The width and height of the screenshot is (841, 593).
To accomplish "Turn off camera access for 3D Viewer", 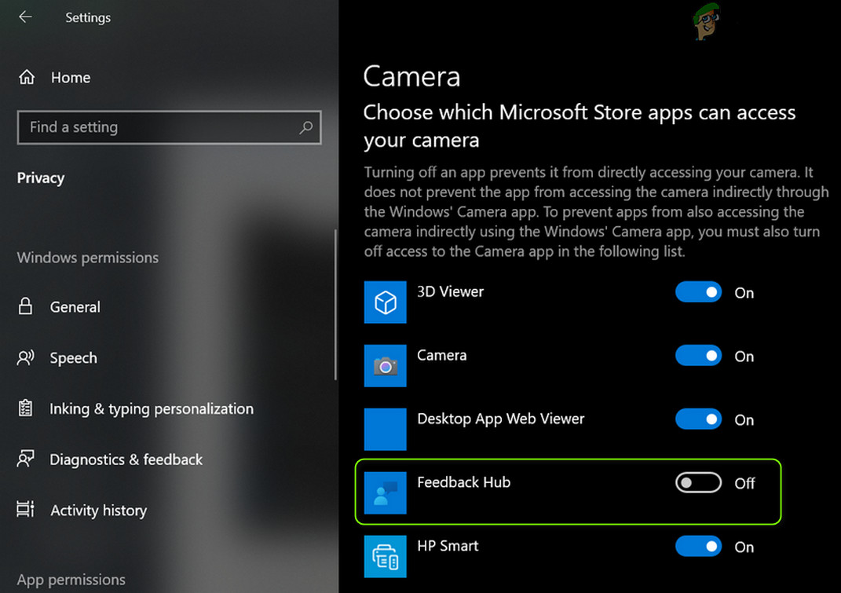I will 698,292.
